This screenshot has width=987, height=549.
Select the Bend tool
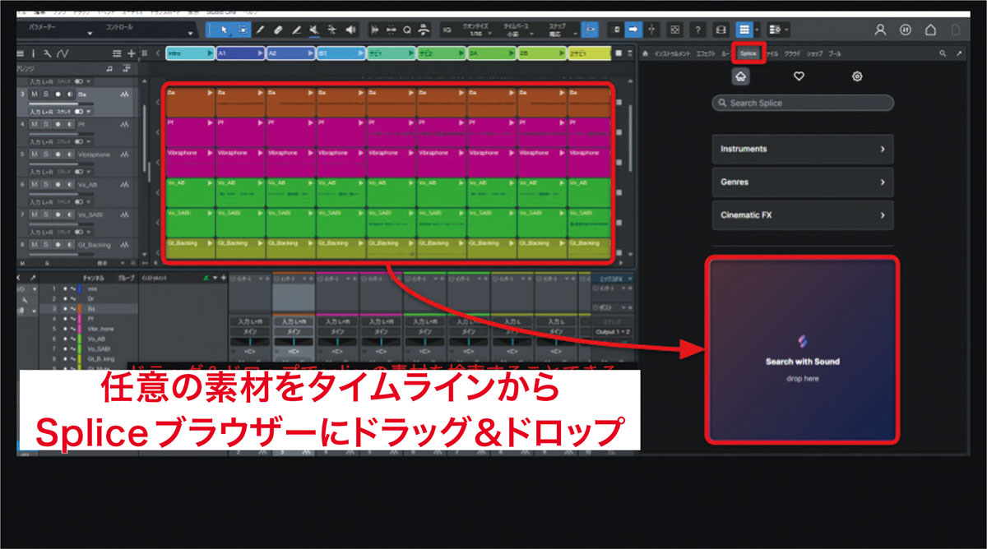[332, 30]
